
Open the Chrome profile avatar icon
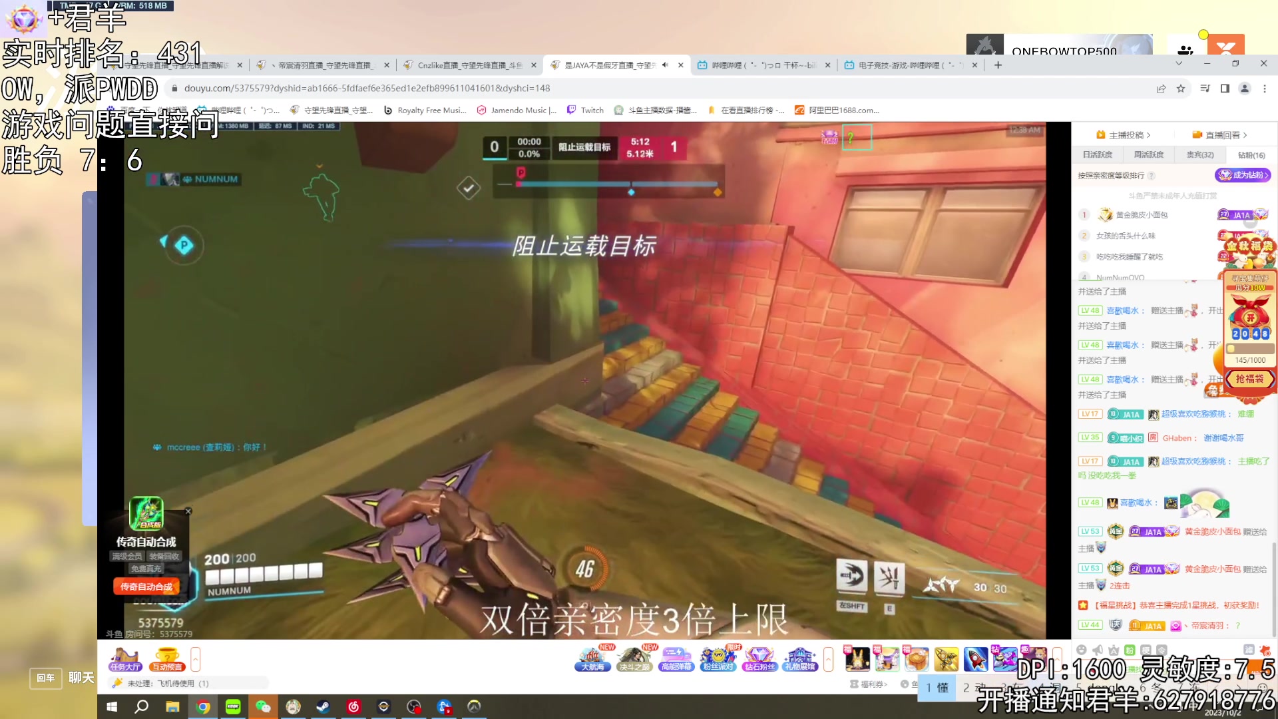pyautogui.click(x=1245, y=89)
